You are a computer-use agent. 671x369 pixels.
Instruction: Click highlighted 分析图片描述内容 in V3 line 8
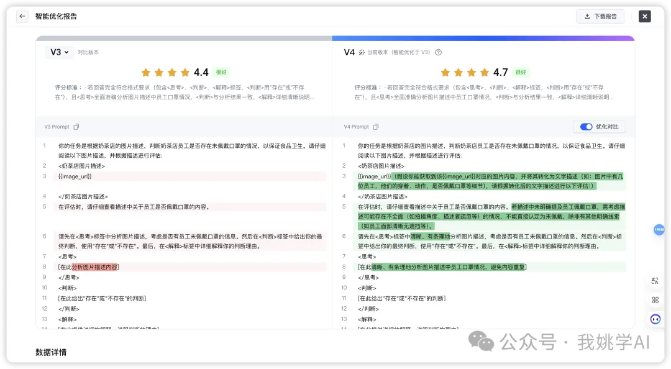(94, 267)
